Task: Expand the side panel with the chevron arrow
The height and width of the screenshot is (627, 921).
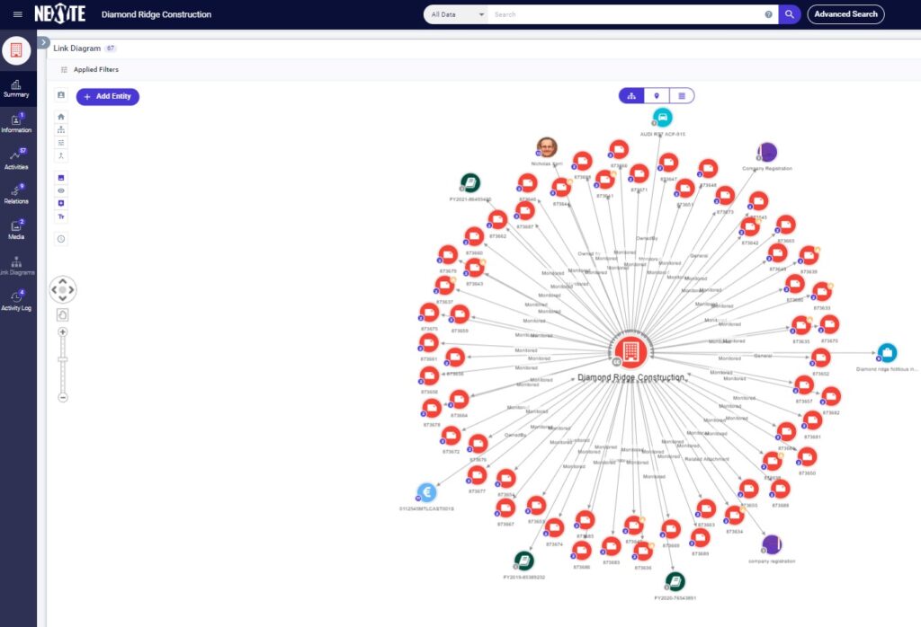Action: coord(43,42)
